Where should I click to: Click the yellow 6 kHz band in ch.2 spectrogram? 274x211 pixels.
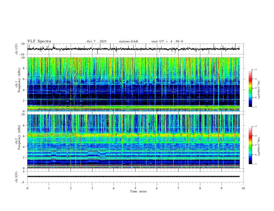(133, 135)
